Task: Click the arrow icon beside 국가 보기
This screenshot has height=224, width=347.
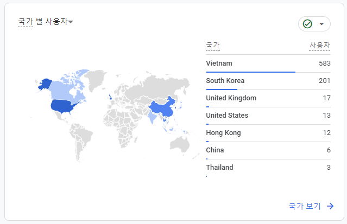Action: click(330, 206)
